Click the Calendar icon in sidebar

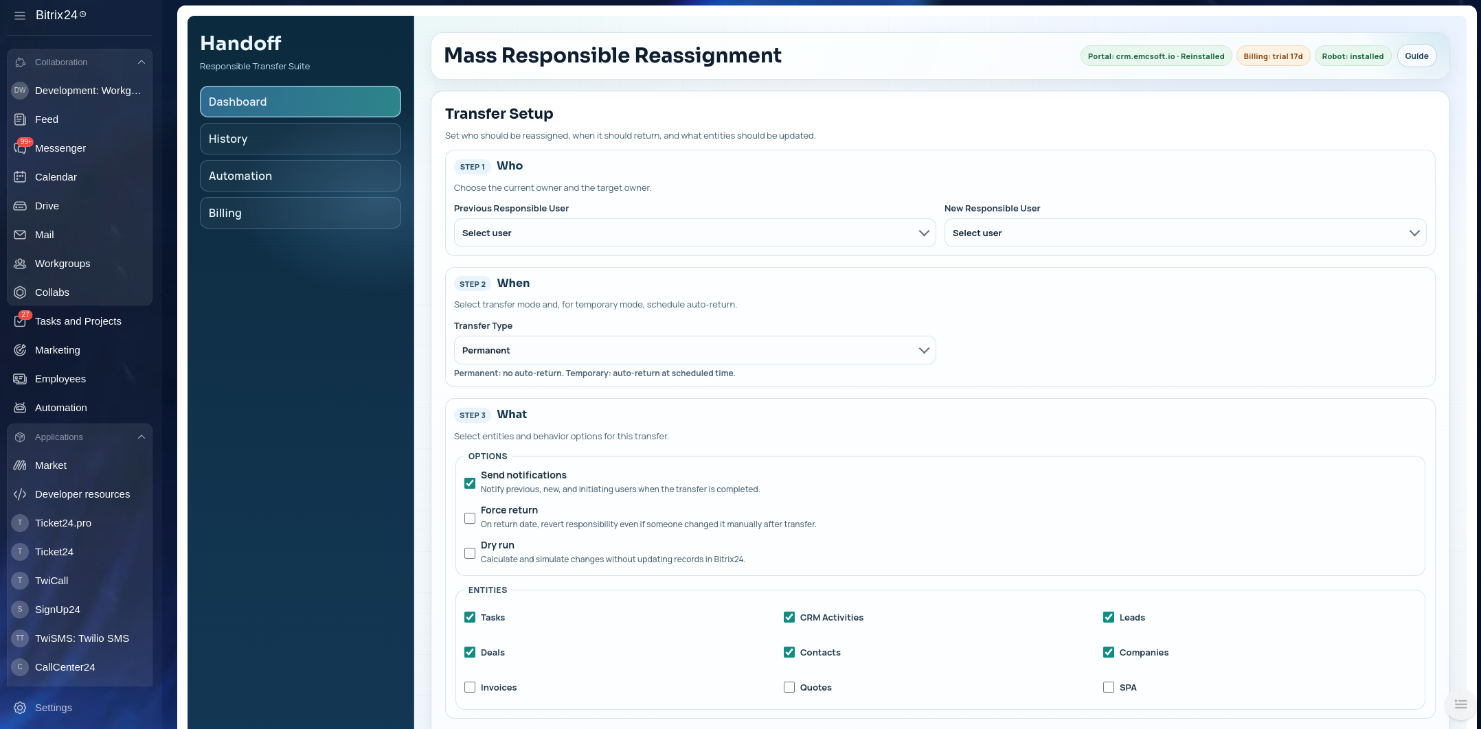click(20, 177)
